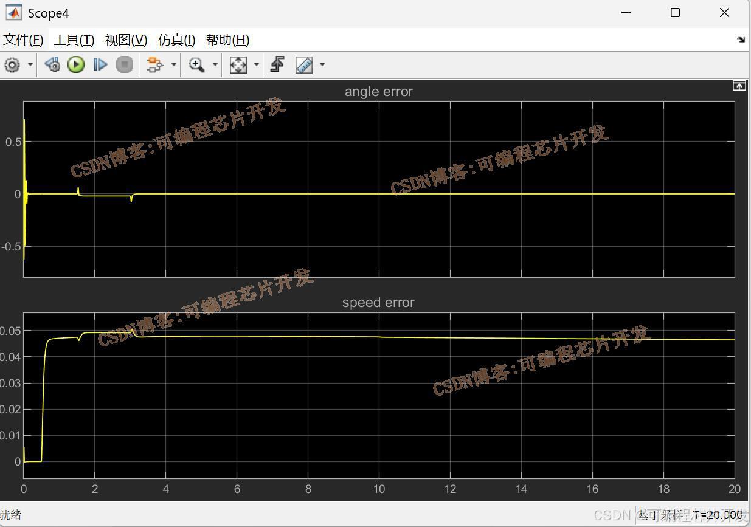This screenshot has width=751, height=527.
Task: Open the 仿真(I) menu
Action: click(177, 40)
